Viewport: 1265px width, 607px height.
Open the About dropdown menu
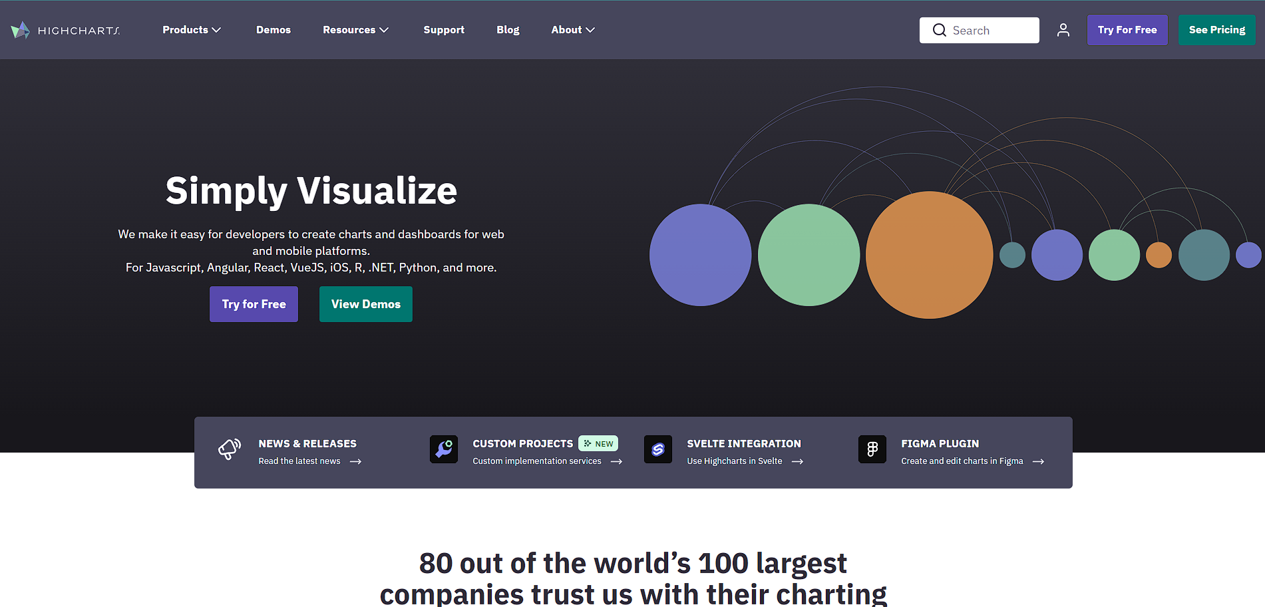pos(572,30)
